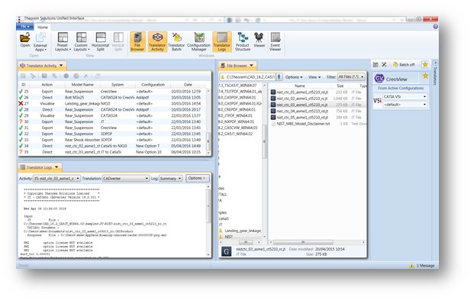Image resolution: width=471 pixels, height=301 pixels.
Task: Select file nist_ctc_01_asme1_ct5210_rd.jt
Action: pos(318,92)
